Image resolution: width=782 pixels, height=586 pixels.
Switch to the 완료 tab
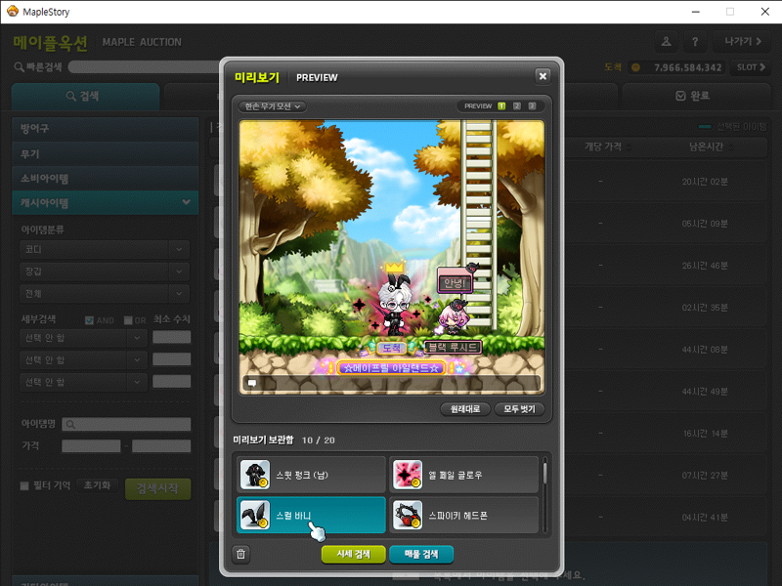pyautogui.click(x=696, y=96)
